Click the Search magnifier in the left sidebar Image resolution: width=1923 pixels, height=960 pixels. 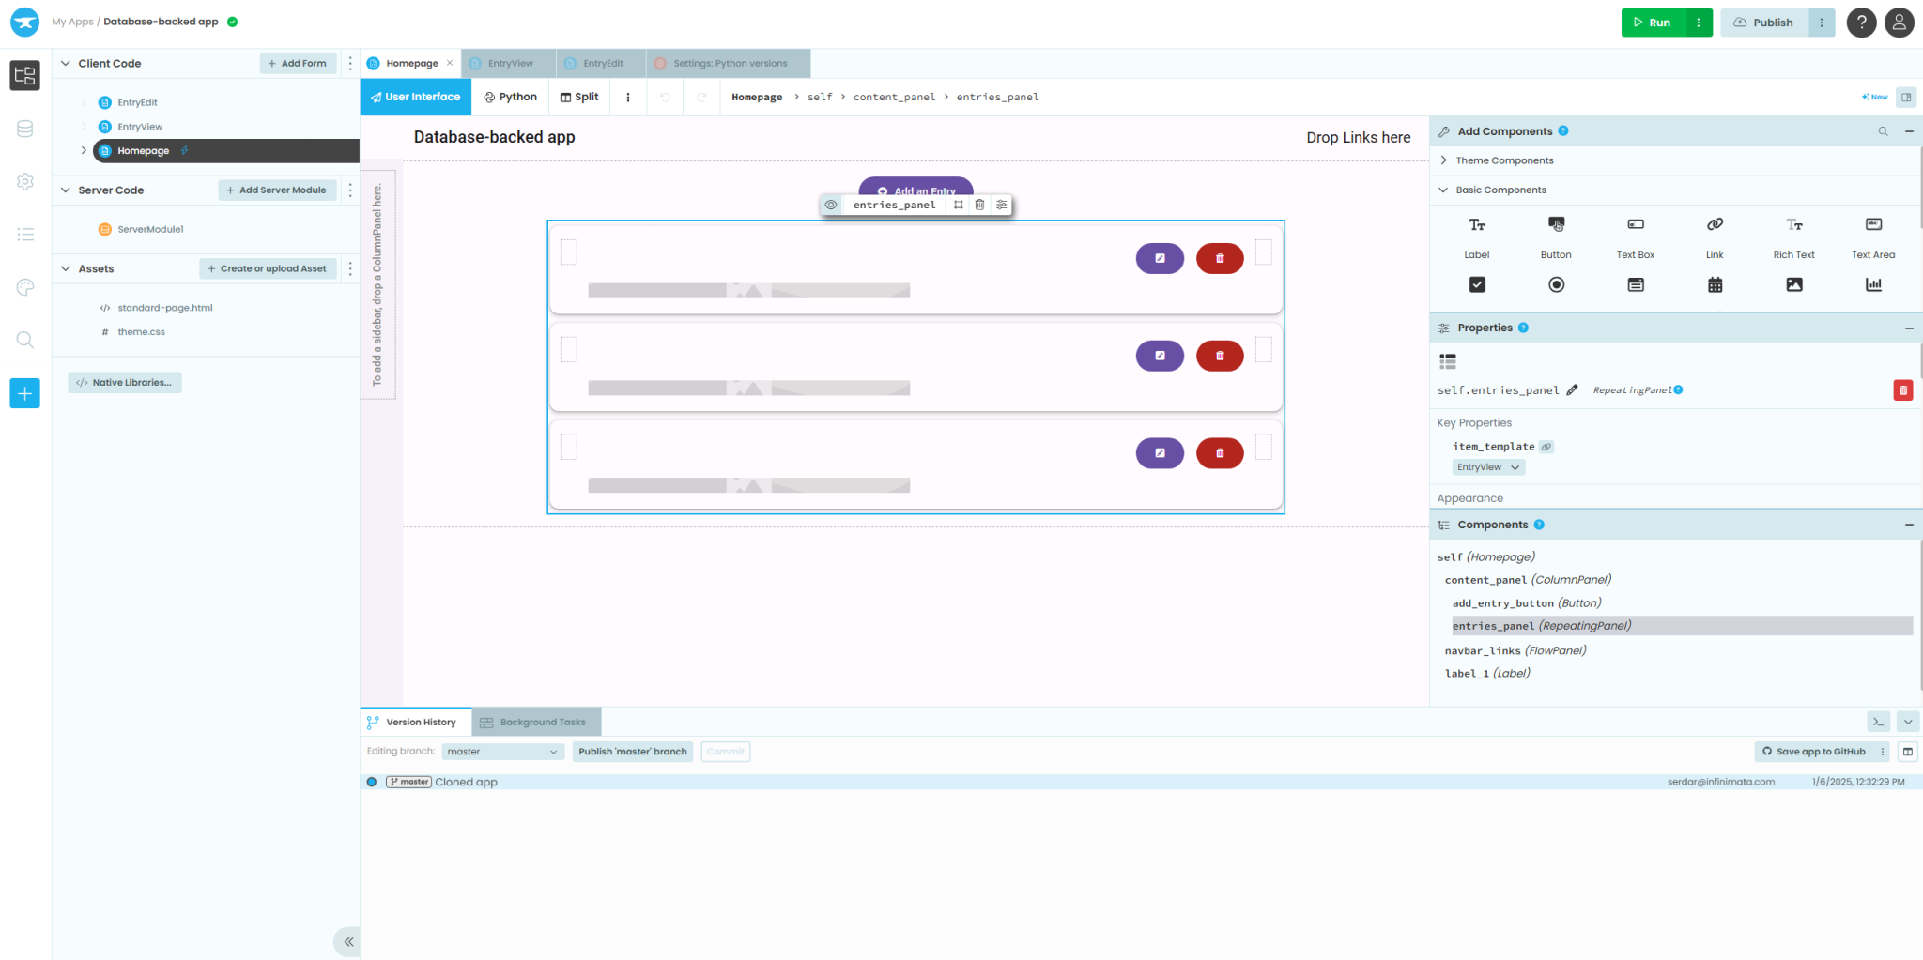click(x=25, y=340)
